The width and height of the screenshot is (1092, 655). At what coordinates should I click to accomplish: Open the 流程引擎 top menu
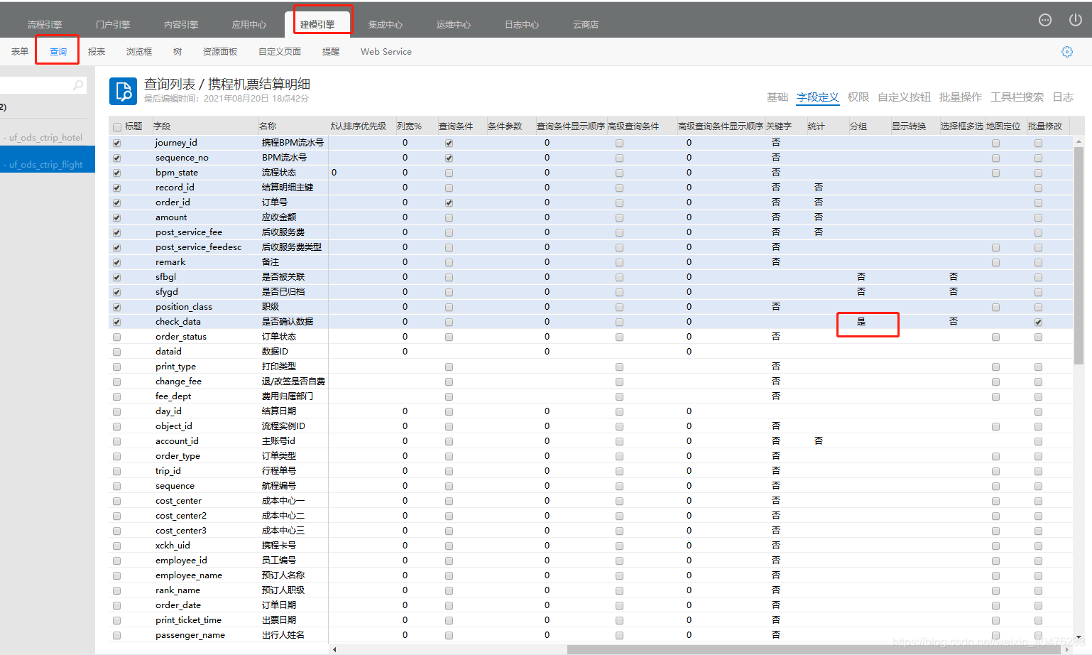[45, 24]
